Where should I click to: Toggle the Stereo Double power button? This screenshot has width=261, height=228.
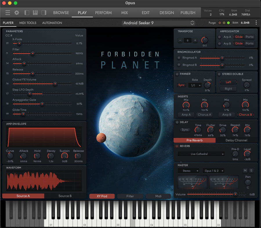[x=219, y=74]
